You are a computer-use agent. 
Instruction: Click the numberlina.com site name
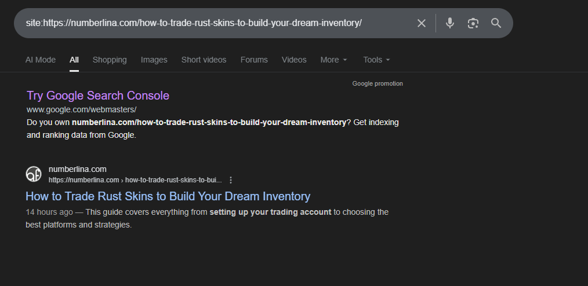(78, 169)
